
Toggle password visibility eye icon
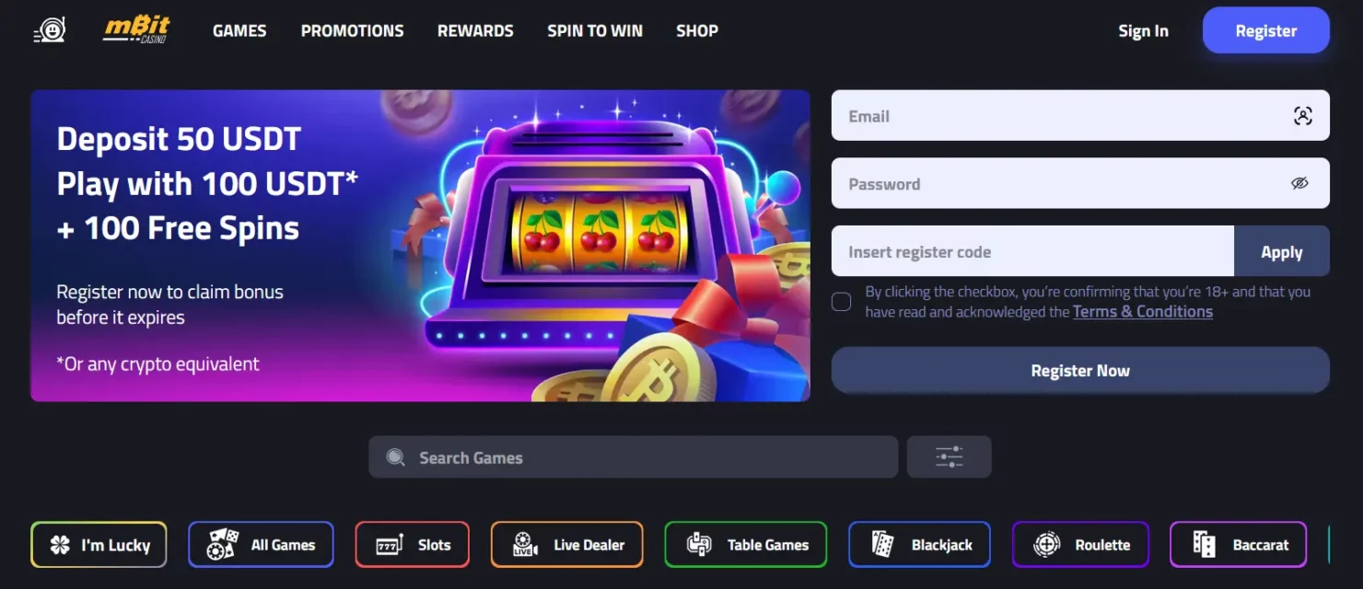[1299, 183]
